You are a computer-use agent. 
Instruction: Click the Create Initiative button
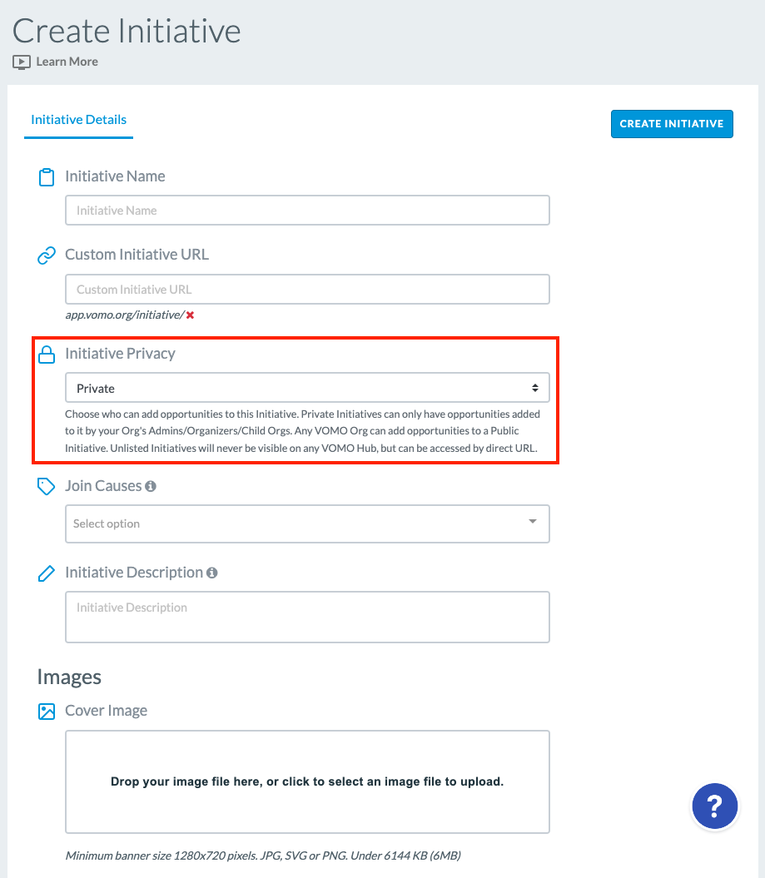pos(672,124)
